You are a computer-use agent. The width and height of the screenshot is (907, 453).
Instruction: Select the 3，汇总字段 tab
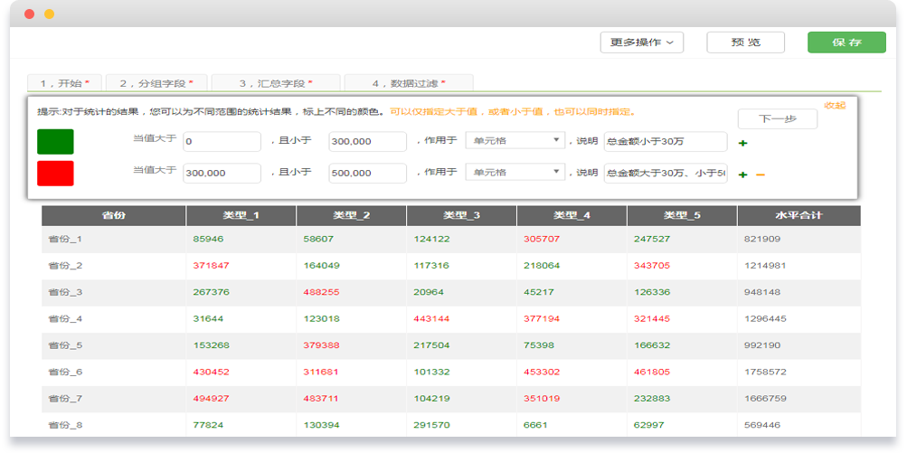click(x=276, y=83)
